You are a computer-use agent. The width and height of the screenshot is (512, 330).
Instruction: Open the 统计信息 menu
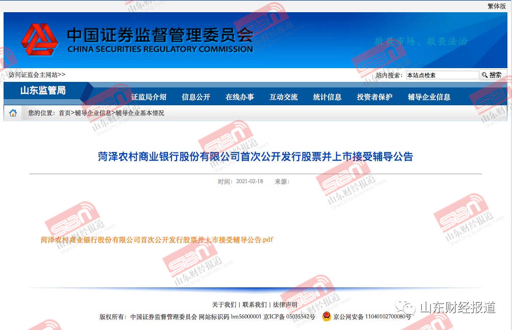[327, 97]
